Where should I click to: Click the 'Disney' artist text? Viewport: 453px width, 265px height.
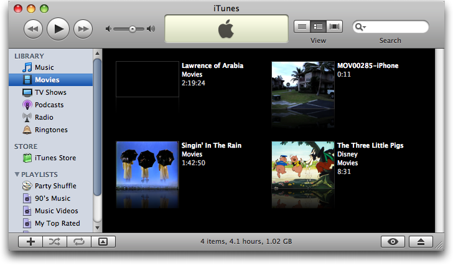tap(348, 155)
